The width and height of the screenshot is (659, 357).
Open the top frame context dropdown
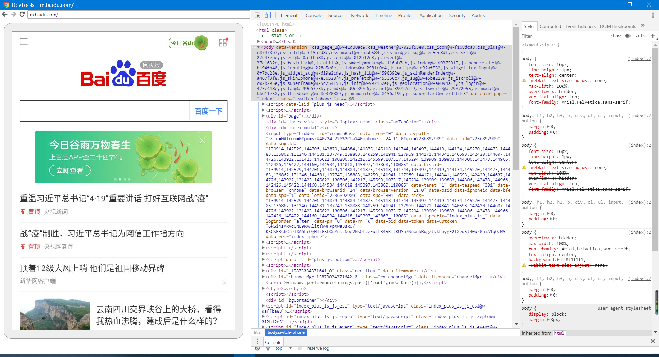pyautogui.click(x=281, y=348)
